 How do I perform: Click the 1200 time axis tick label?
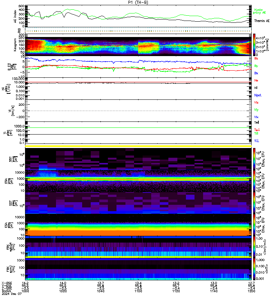click(x=251, y=291)
